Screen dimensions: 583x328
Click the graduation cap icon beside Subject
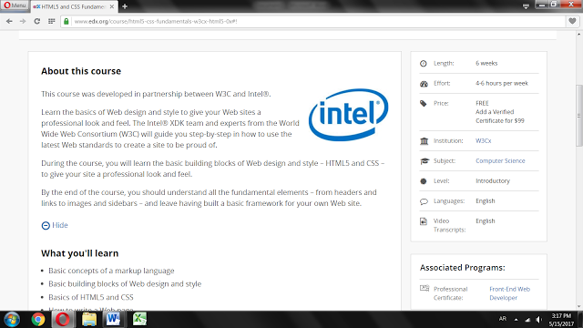pyautogui.click(x=424, y=161)
